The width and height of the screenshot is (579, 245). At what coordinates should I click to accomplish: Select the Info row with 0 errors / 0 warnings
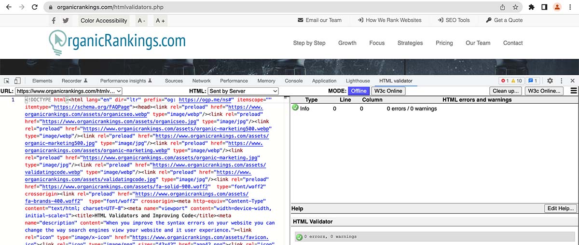point(434,109)
